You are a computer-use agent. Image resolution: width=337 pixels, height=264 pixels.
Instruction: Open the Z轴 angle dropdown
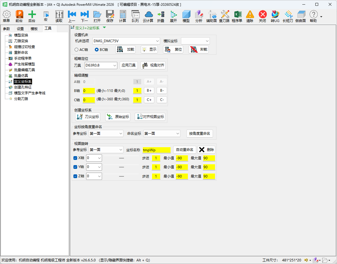point(94,176)
